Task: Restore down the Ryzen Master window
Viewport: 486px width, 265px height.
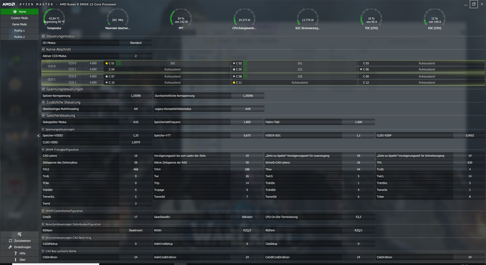Action: pyautogui.click(x=474, y=4)
